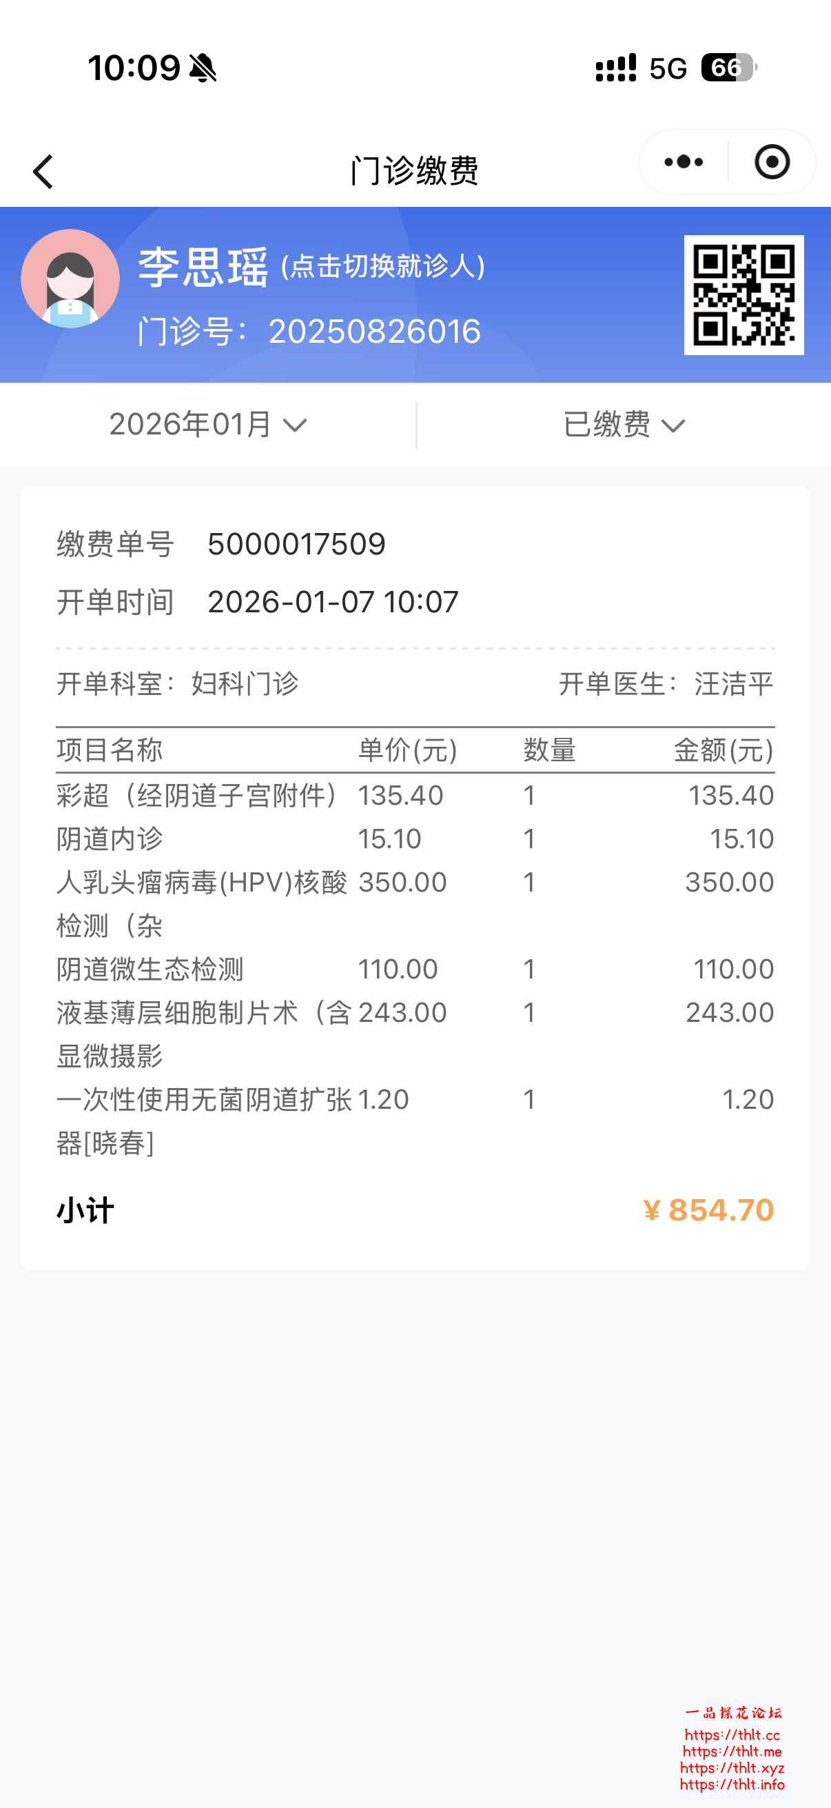Tap 点击切换就诊人 to switch patient
Viewport: 831px width, 1808px height.
coord(383,267)
